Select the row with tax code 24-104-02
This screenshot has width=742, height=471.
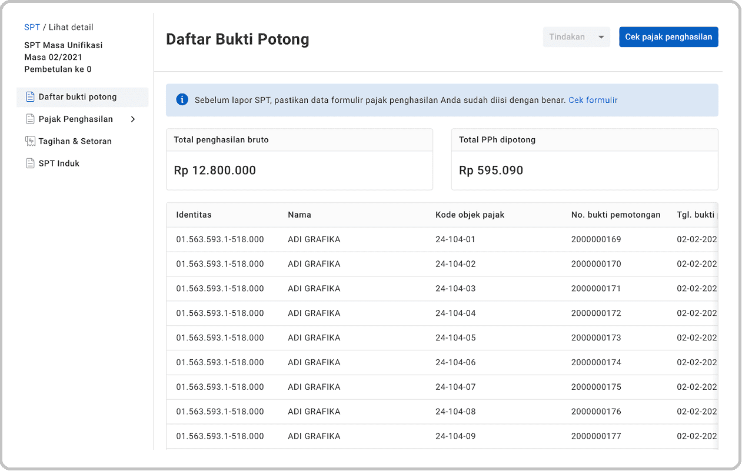442,265
